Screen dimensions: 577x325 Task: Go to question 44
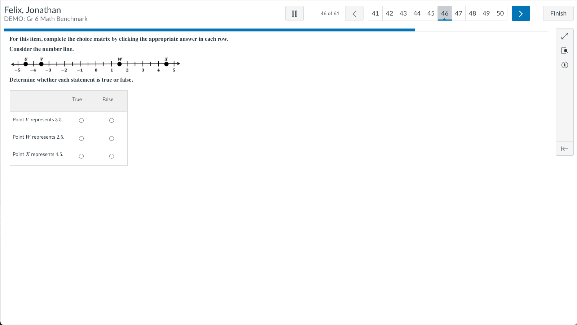(417, 13)
